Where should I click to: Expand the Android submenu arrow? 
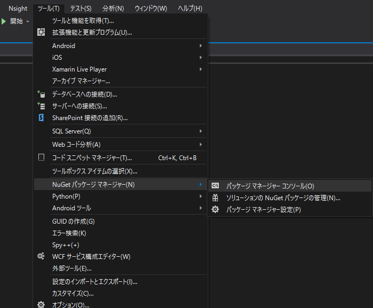201,45
